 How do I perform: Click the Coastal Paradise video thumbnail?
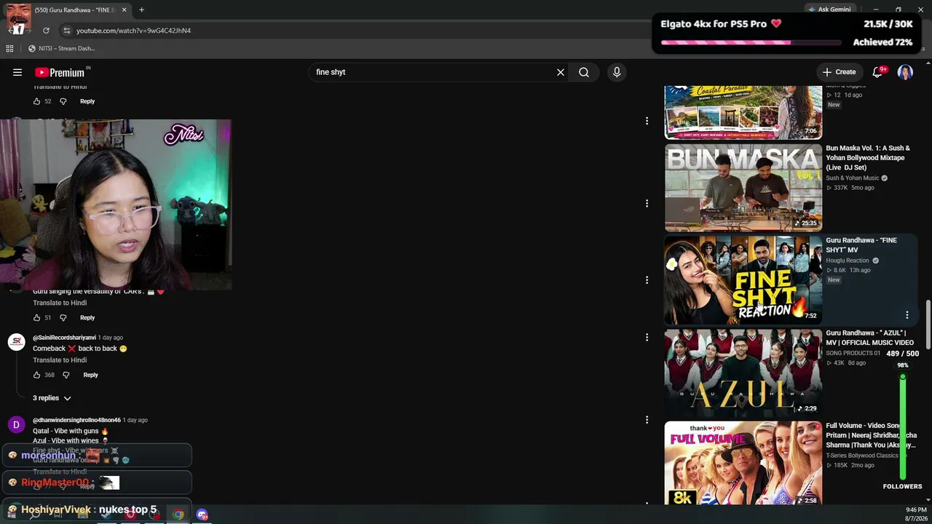743,112
